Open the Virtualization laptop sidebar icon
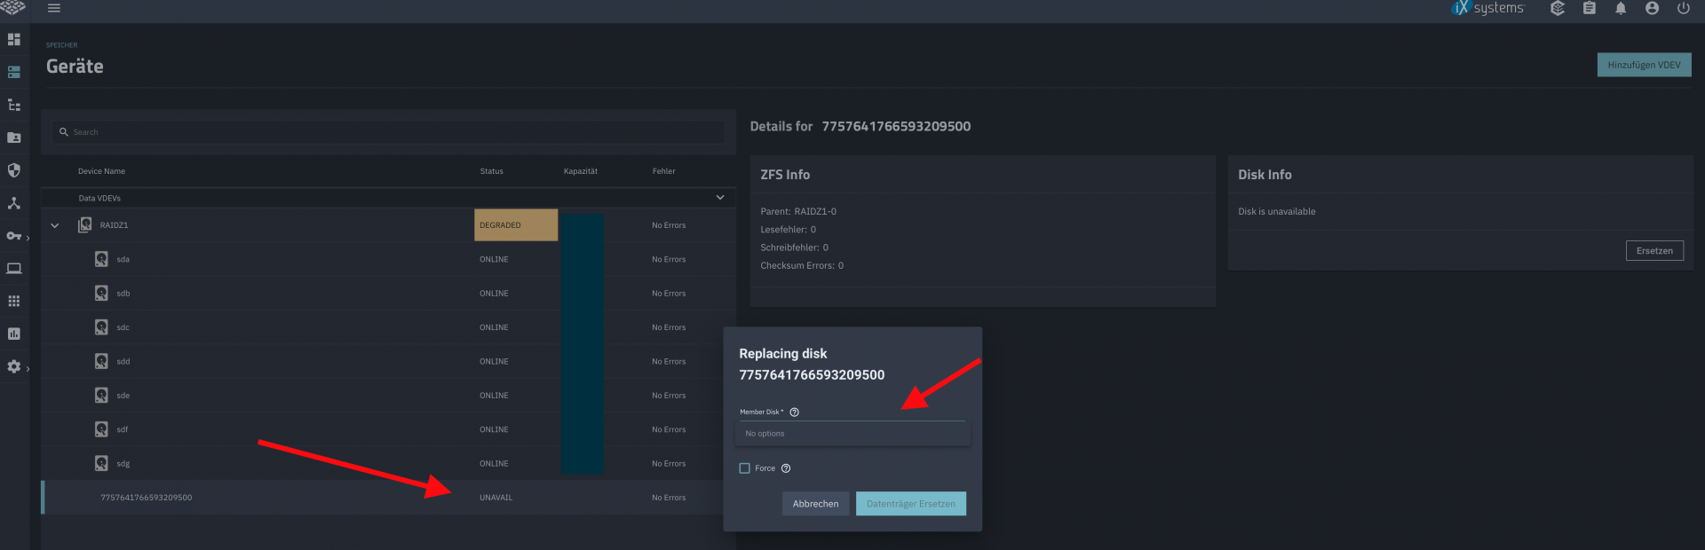The height and width of the screenshot is (550, 1705). [14, 268]
